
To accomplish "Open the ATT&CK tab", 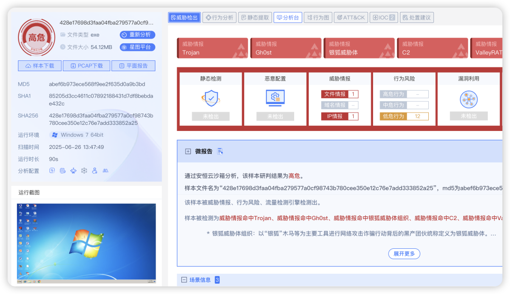I will click(x=350, y=17).
